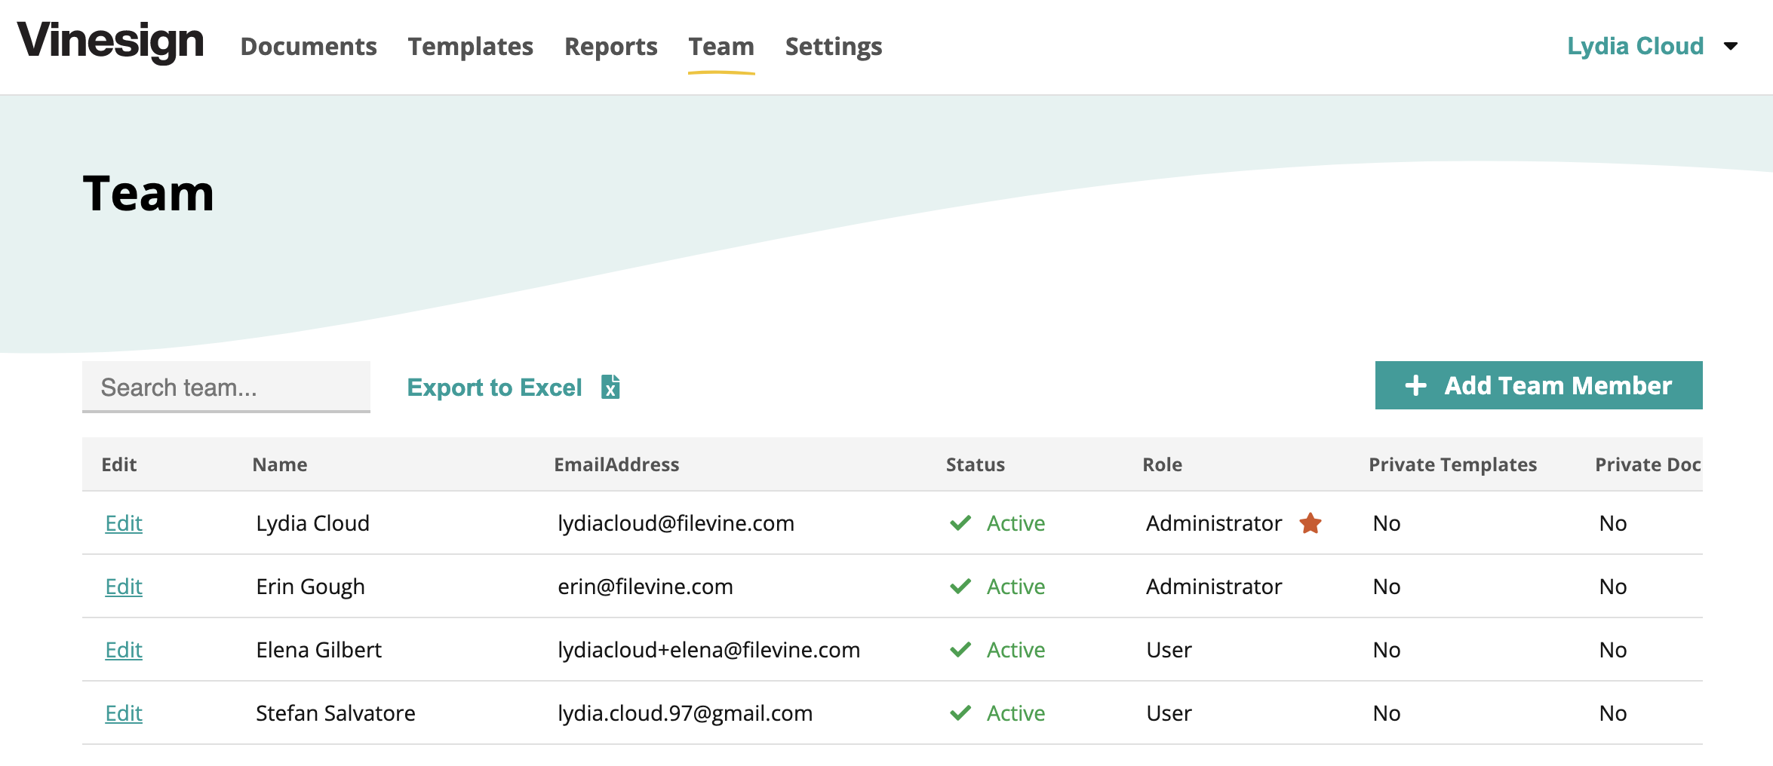Click Lydia Cloud's Active checkmark icon
1773x766 pixels.
click(960, 523)
